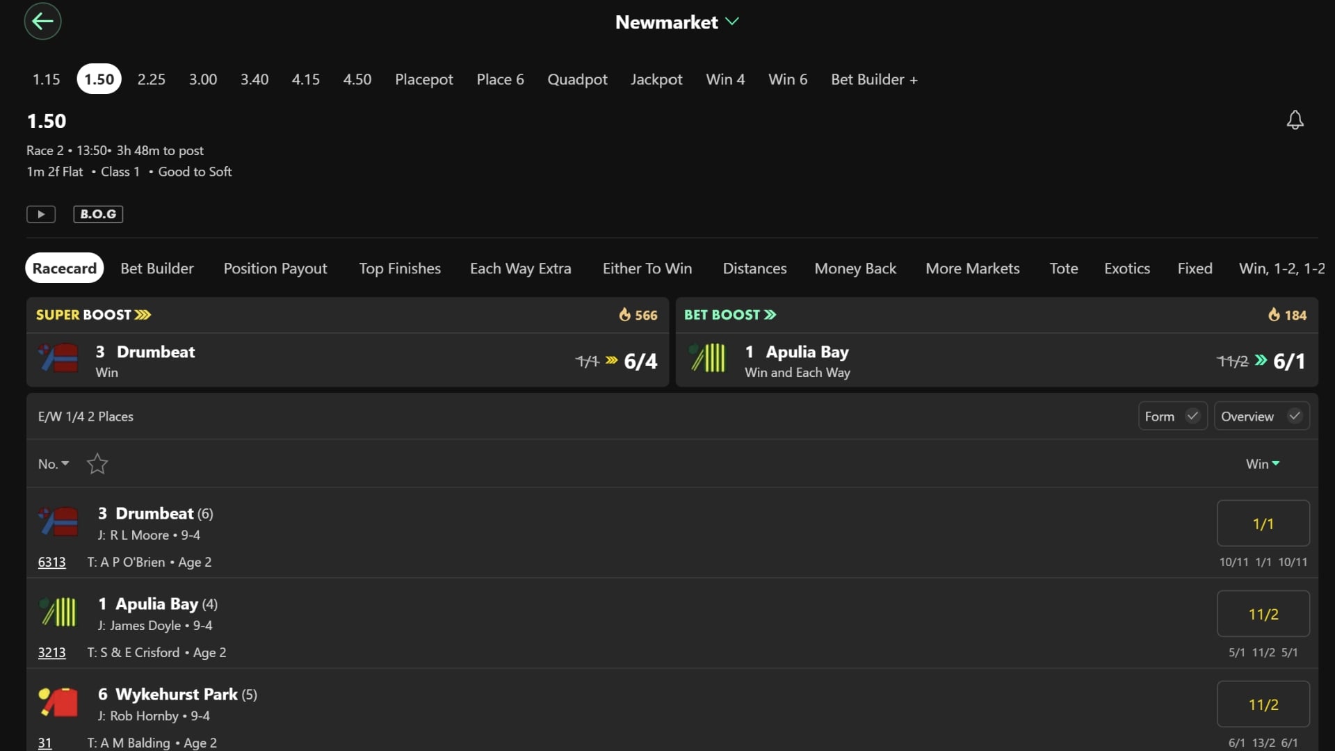Click Apulia Bay's silk in racecard
Screen dimensions: 1335x751
tap(58, 612)
